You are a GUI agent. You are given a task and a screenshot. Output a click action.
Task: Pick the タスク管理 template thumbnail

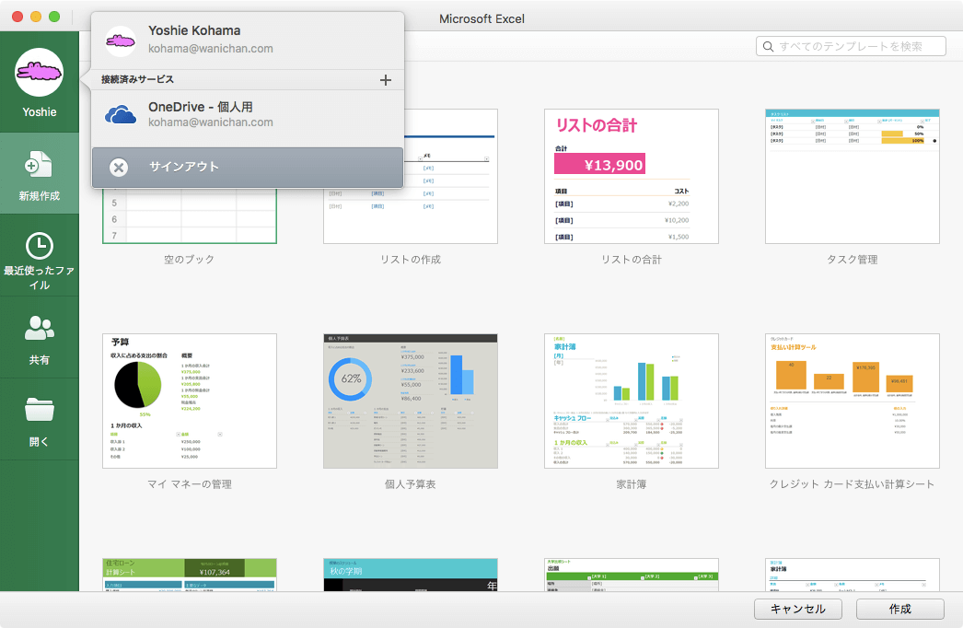click(853, 177)
